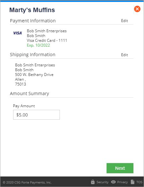This screenshot has width=144, height=187.
Task: Select the Visa Credit Card - 1111 text
Action: [x=47, y=41]
